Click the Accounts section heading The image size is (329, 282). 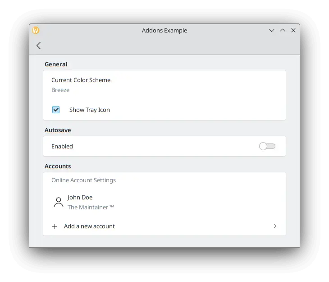coord(58,166)
